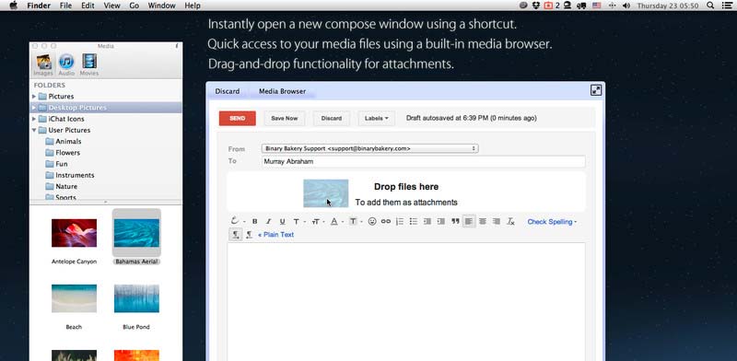Collapse the User Pictures folder
Screen dimensions: 737x361
pyautogui.click(x=34, y=130)
